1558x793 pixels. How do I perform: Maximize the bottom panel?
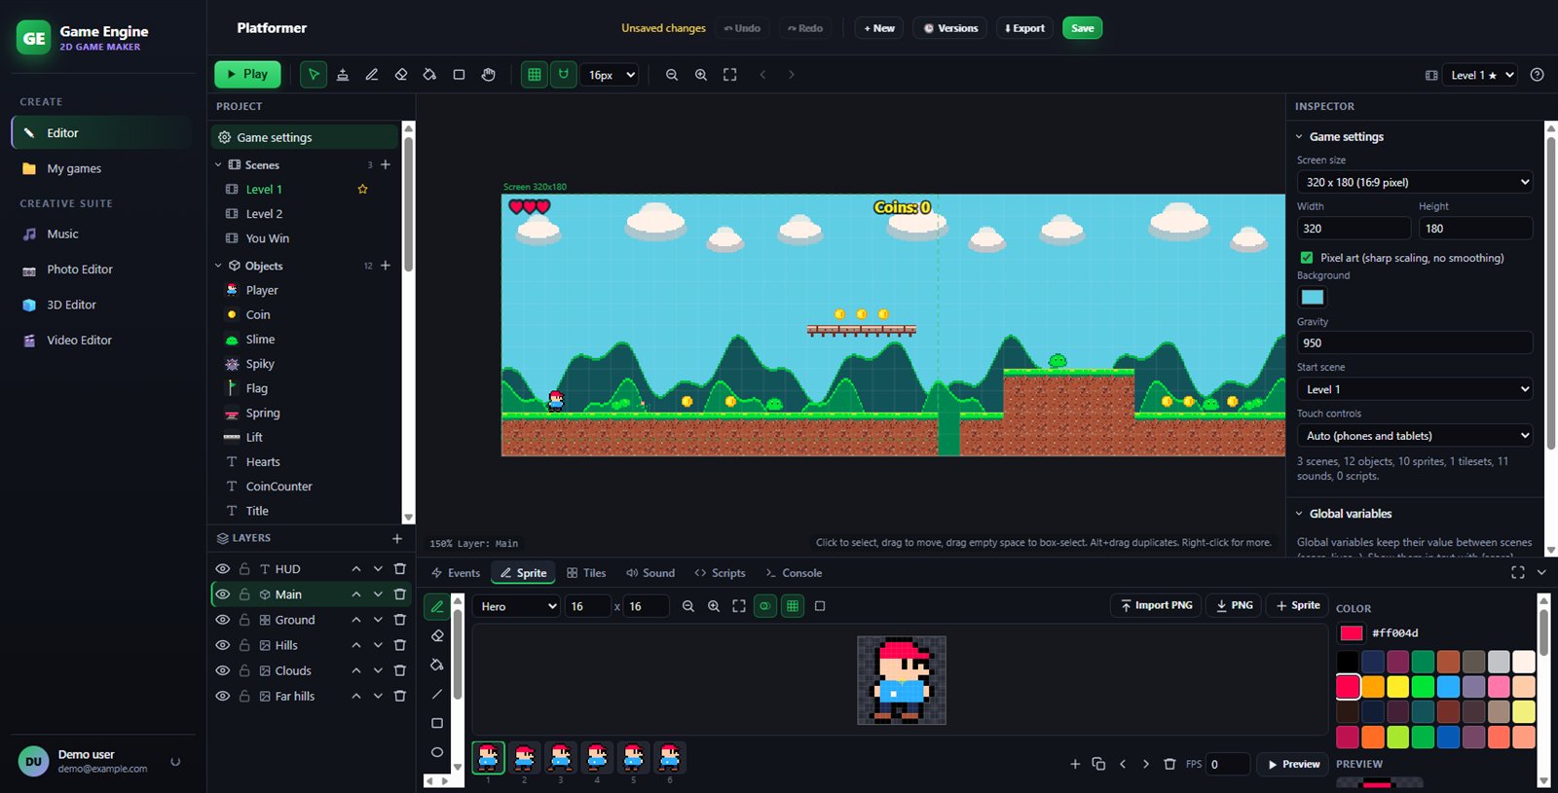point(1518,573)
